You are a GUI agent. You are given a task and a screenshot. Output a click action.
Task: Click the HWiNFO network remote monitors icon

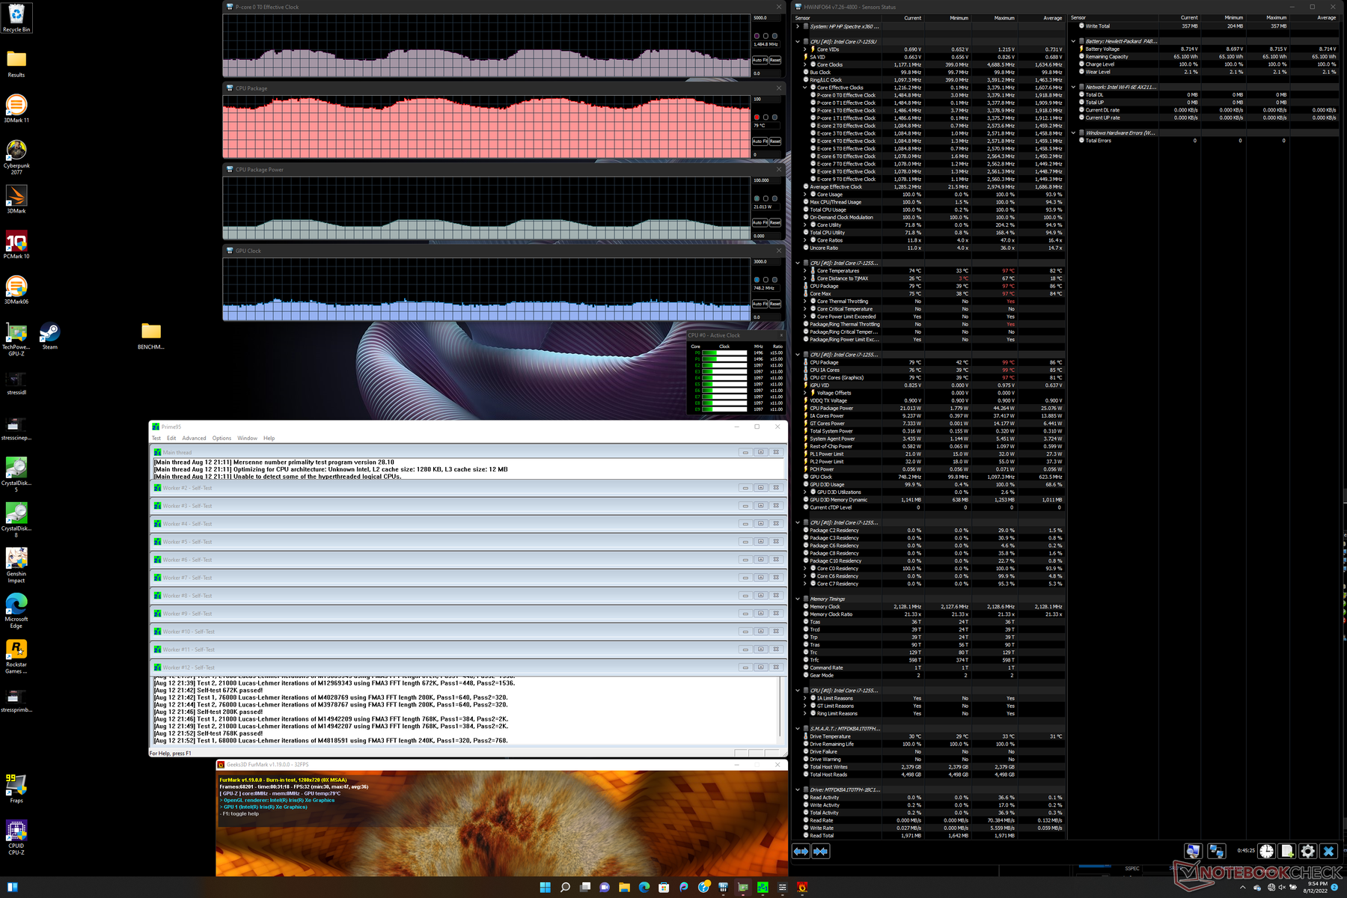pos(1217,852)
